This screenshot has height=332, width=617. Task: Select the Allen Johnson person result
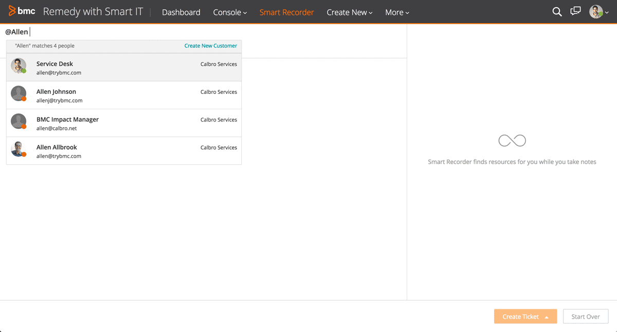click(124, 95)
